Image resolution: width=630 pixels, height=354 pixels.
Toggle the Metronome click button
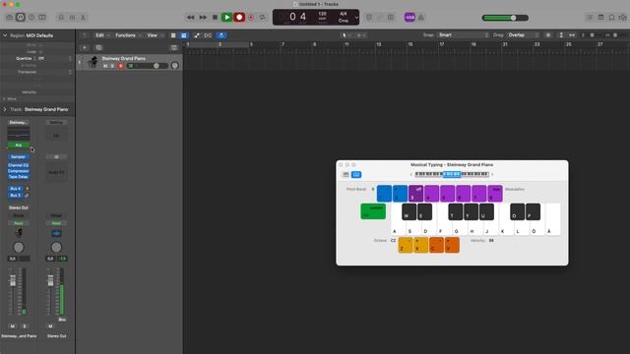coord(421,18)
